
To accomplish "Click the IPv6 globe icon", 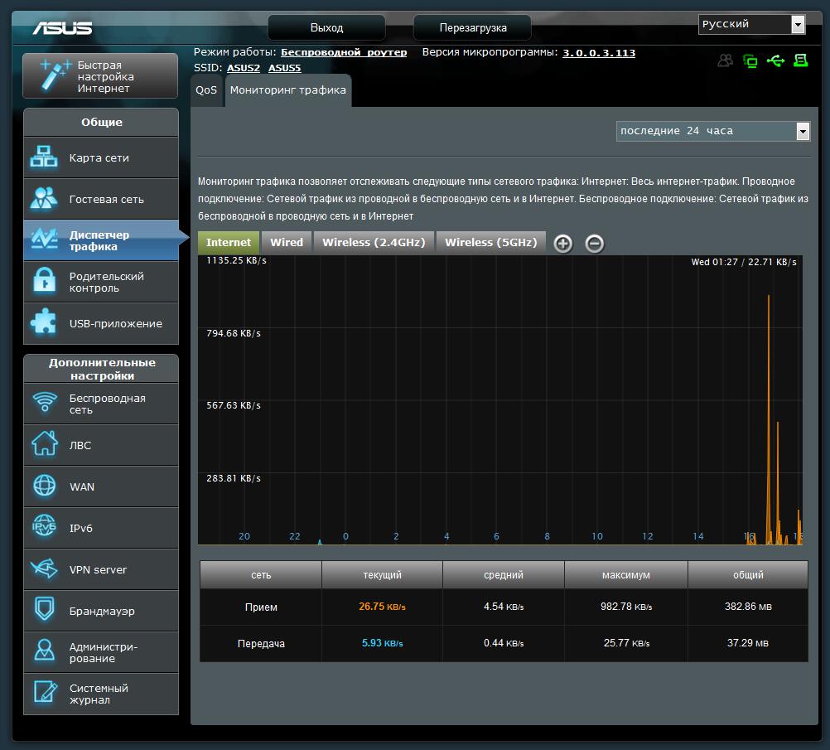I will point(44,526).
